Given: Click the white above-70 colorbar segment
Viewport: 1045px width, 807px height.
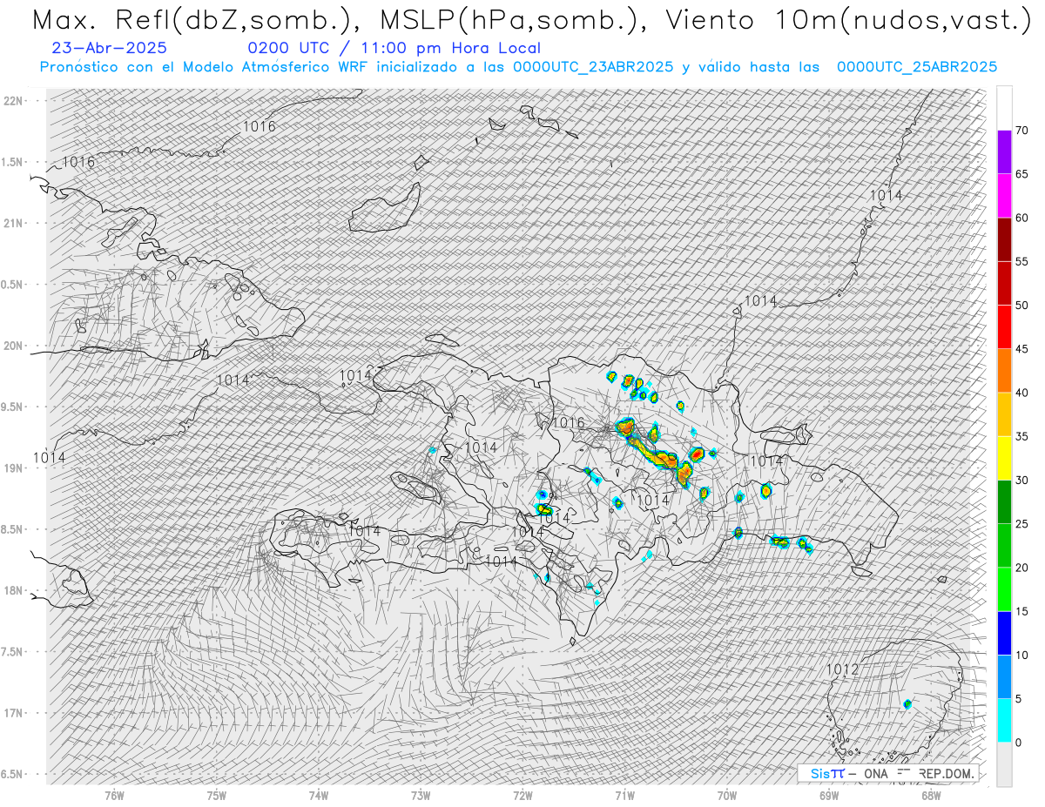Looking at the screenshot, I should (1004, 108).
